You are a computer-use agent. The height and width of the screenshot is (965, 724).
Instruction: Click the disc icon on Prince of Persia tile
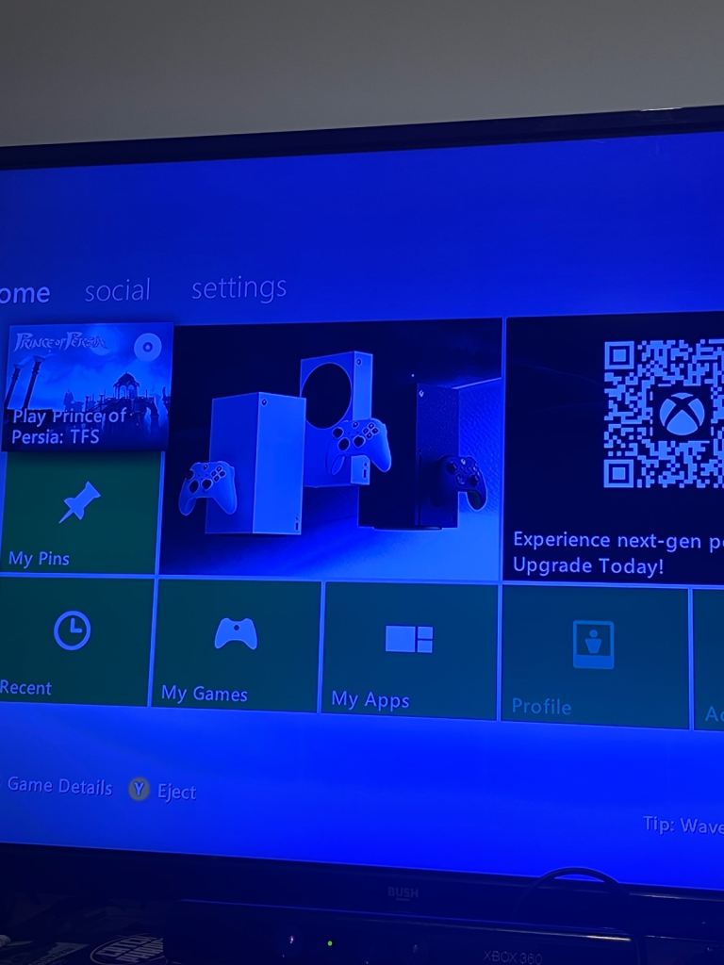pos(148,347)
